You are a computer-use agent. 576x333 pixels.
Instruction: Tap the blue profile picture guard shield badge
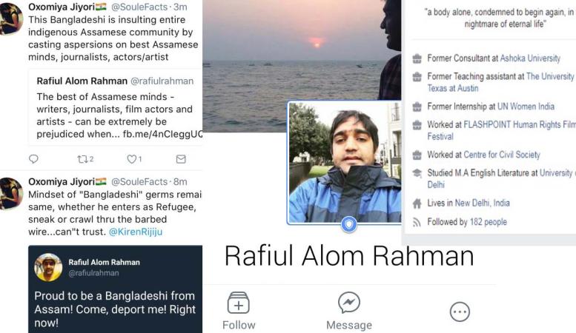coord(348,223)
